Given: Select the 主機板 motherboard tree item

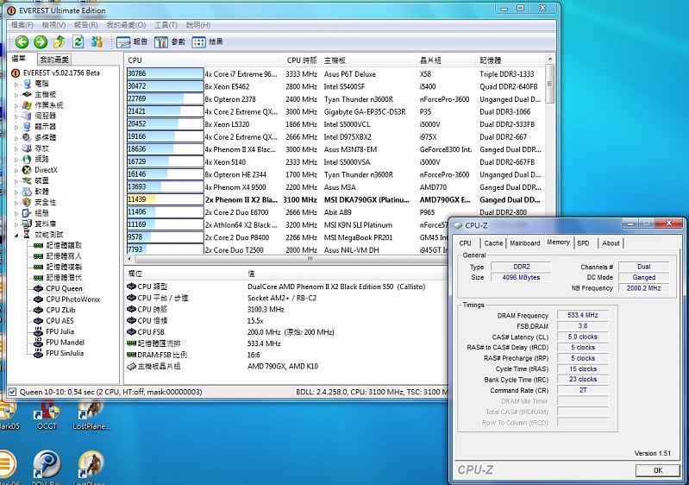Looking at the screenshot, I should click(x=45, y=94).
